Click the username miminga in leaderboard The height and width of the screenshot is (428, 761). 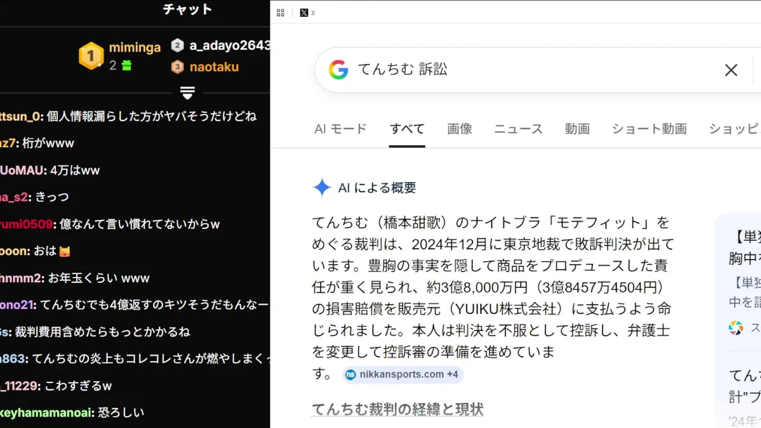[x=135, y=48]
